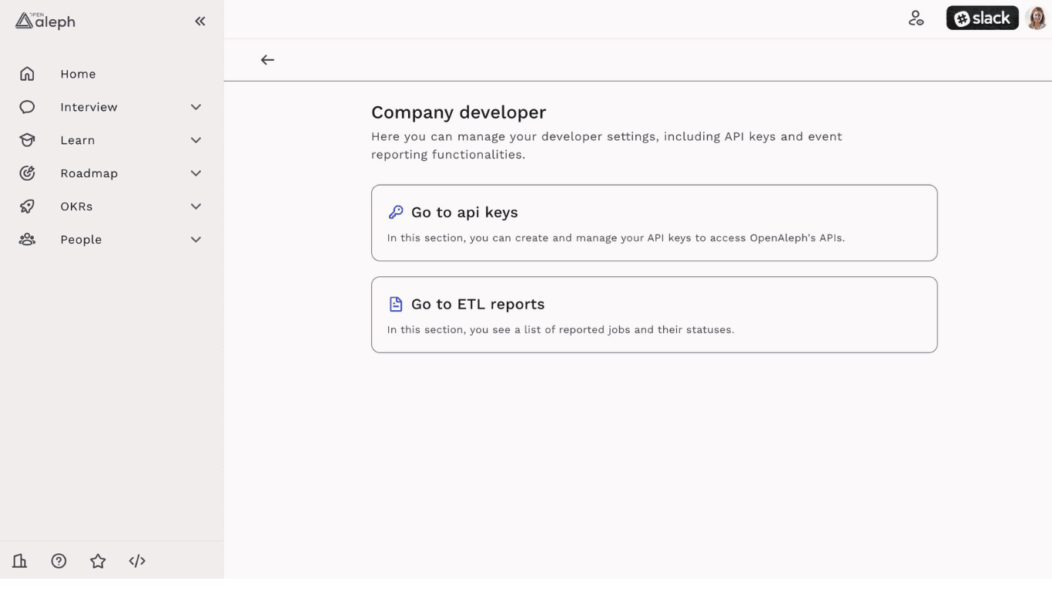This screenshot has width=1052, height=591.
Task: Click the document icon on ETL reports card
Action: [x=396, y=304]
